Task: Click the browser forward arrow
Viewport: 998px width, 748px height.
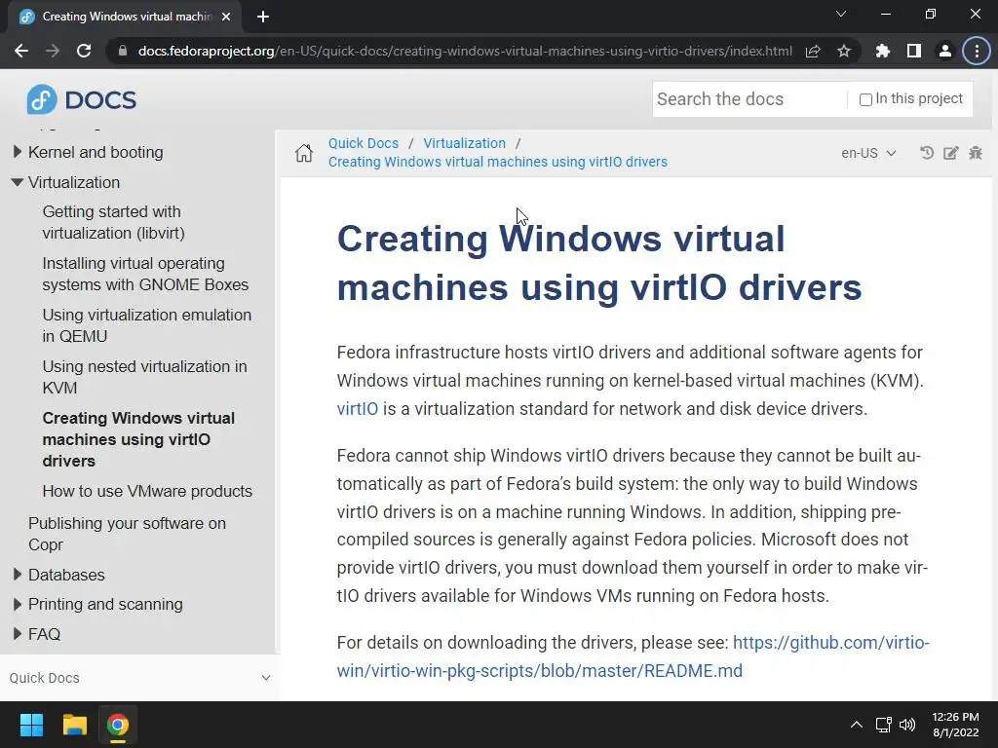Action: tap(53, 51)
